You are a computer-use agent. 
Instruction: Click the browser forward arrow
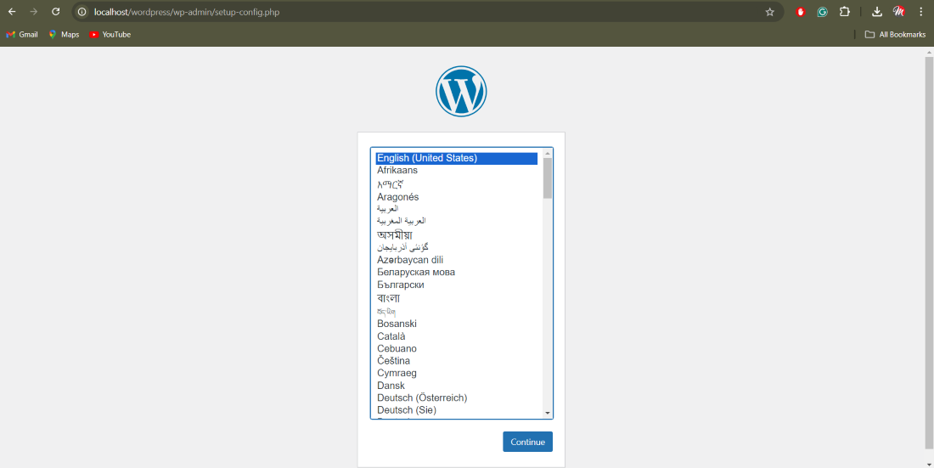point(34,11)
